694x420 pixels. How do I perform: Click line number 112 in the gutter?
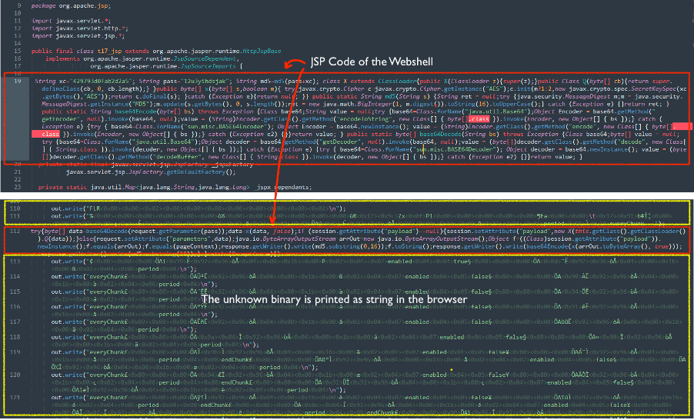pyautogui.click(x=15, y=230)
